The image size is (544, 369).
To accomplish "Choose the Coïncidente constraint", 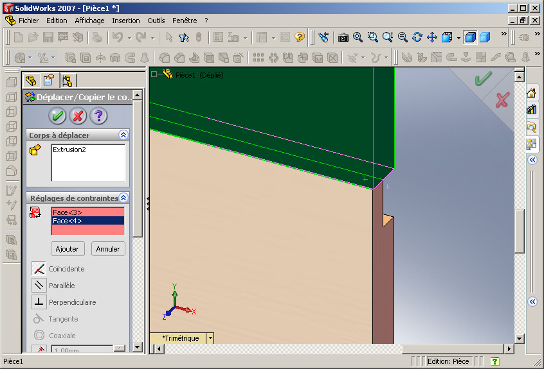I will coord(39,269).
